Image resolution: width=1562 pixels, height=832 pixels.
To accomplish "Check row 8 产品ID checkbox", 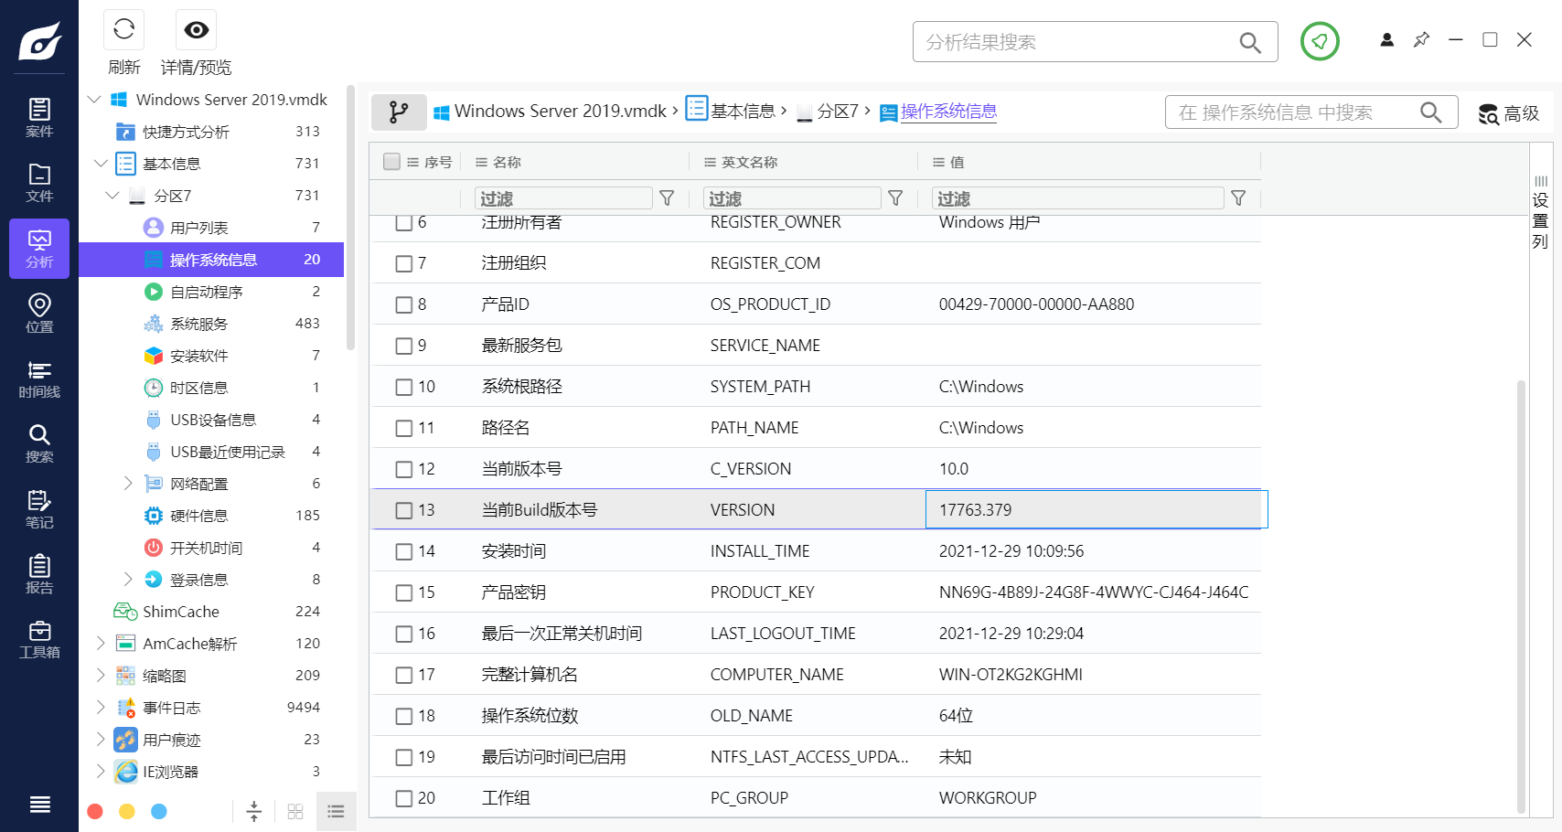I will [403, 304].
